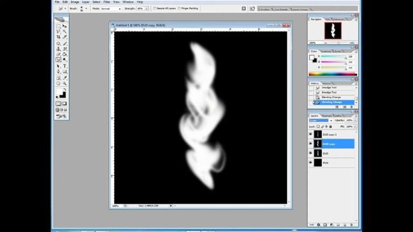Select the Notes tool
This screenshot has width=413, height=232.
(59, 78)
